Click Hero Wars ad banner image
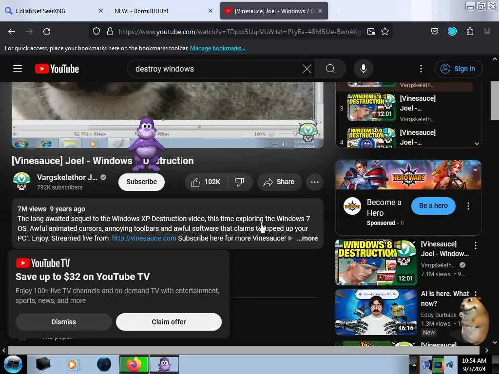 pyautogui.click(x=408, y=175)
